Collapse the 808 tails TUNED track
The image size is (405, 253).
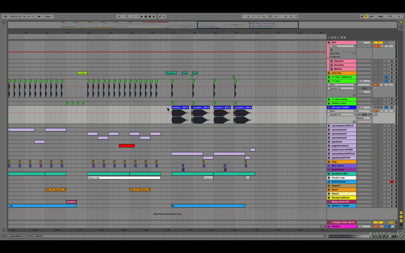pos(329,107)
